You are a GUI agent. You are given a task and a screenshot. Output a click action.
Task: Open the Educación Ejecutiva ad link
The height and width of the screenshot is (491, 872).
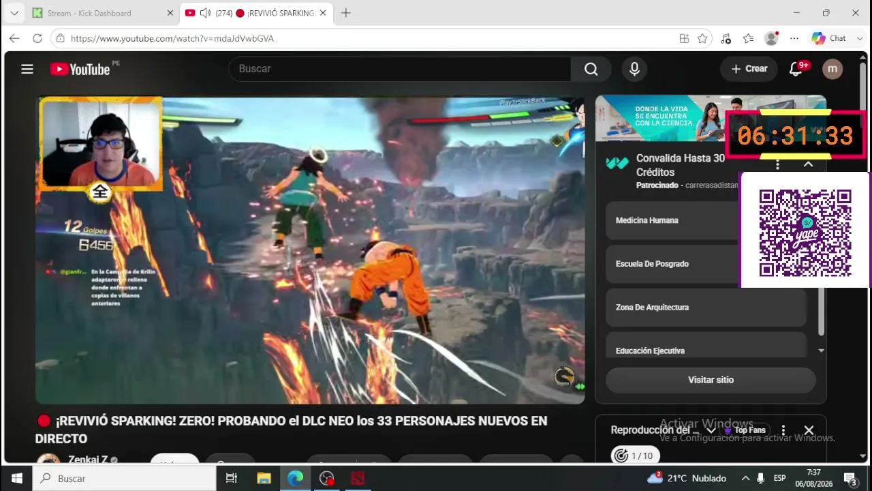(706, 345)
